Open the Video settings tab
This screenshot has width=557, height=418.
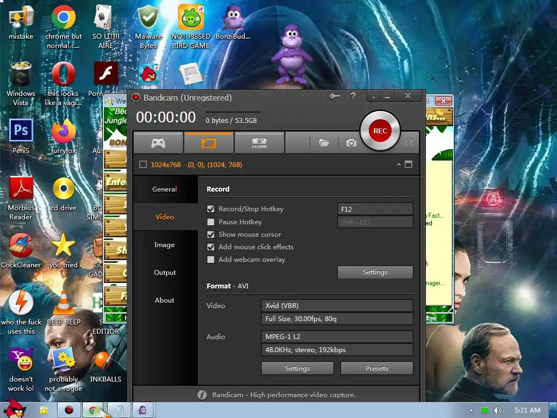164,217
